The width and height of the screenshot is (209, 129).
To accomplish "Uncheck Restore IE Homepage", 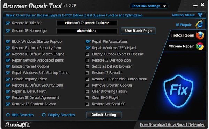I will (x=8, y=31).
